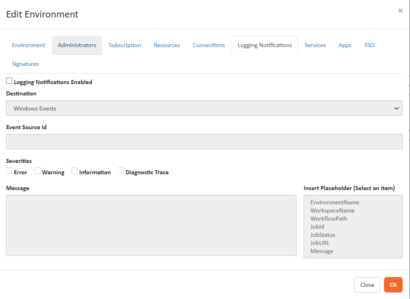Click inside the Message text area
This screenshot has height=299, width=410.
pos(151,225)
